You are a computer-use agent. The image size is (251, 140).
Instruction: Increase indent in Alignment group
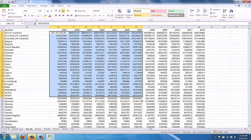coord(71,16)
